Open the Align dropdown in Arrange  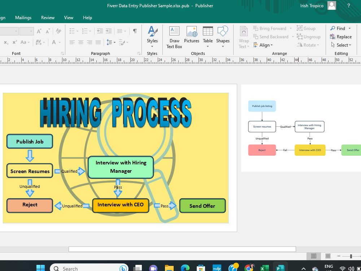click(x=263, y=45)
